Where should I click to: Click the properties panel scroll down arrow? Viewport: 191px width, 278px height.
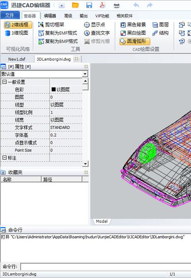[x=85, y=164]
